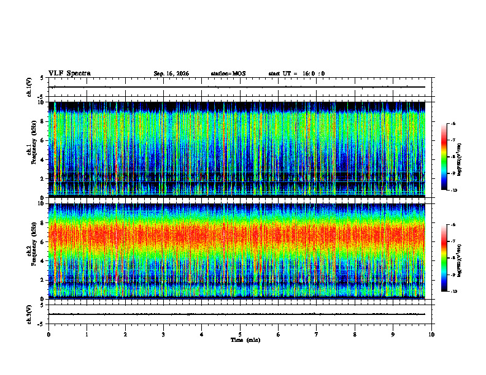This screenshot has height=375, width=486.
Task: Click the 0 minute tick label on time axis
Action: click(x=48, y=335)
